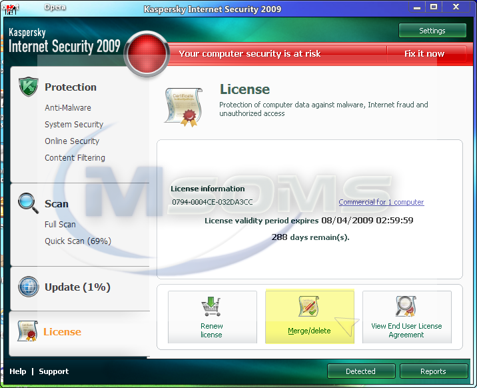The width and height of the screenshot is (477, 388).
Task: Click the Update globe icon
Action: [x=28, y=287]
